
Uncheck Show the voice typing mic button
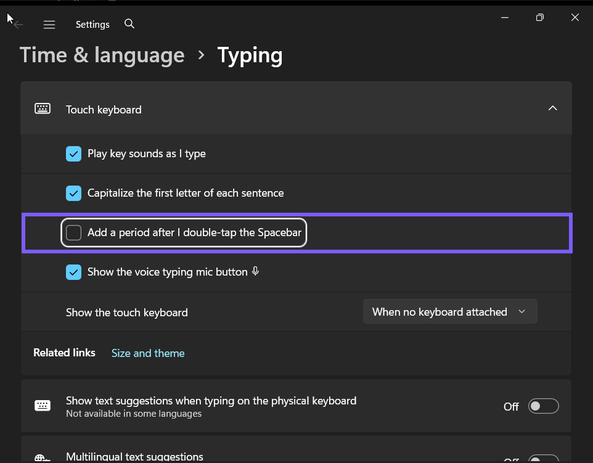(74, 272)
